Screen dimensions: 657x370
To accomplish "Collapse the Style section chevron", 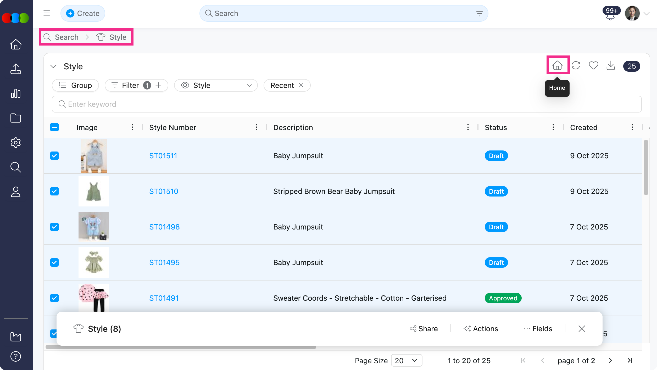I will 53,66.
